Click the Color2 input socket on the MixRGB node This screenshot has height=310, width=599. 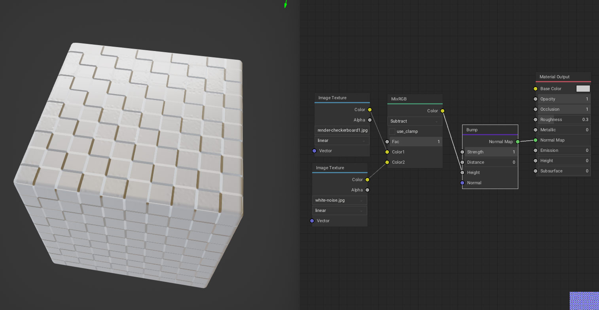coord(387,162)
